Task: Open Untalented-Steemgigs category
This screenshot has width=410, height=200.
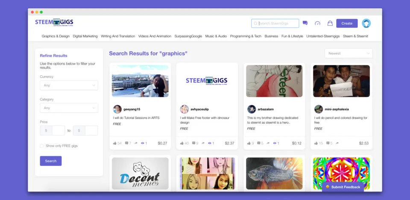Action: [323, 36]
